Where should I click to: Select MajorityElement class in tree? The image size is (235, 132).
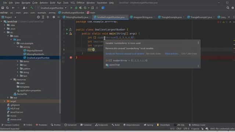pos(34,51)
